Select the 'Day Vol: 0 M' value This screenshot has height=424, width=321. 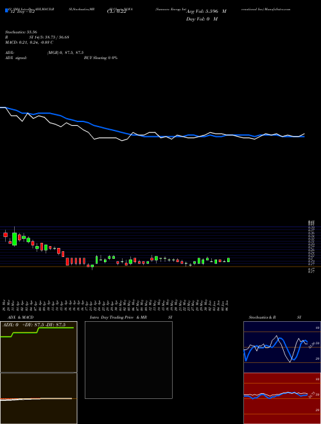pyautogui.click(x=202, y=19)
